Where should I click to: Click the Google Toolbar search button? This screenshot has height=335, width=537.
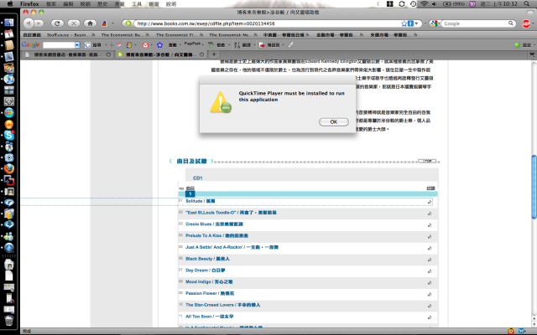pos(92,44)
